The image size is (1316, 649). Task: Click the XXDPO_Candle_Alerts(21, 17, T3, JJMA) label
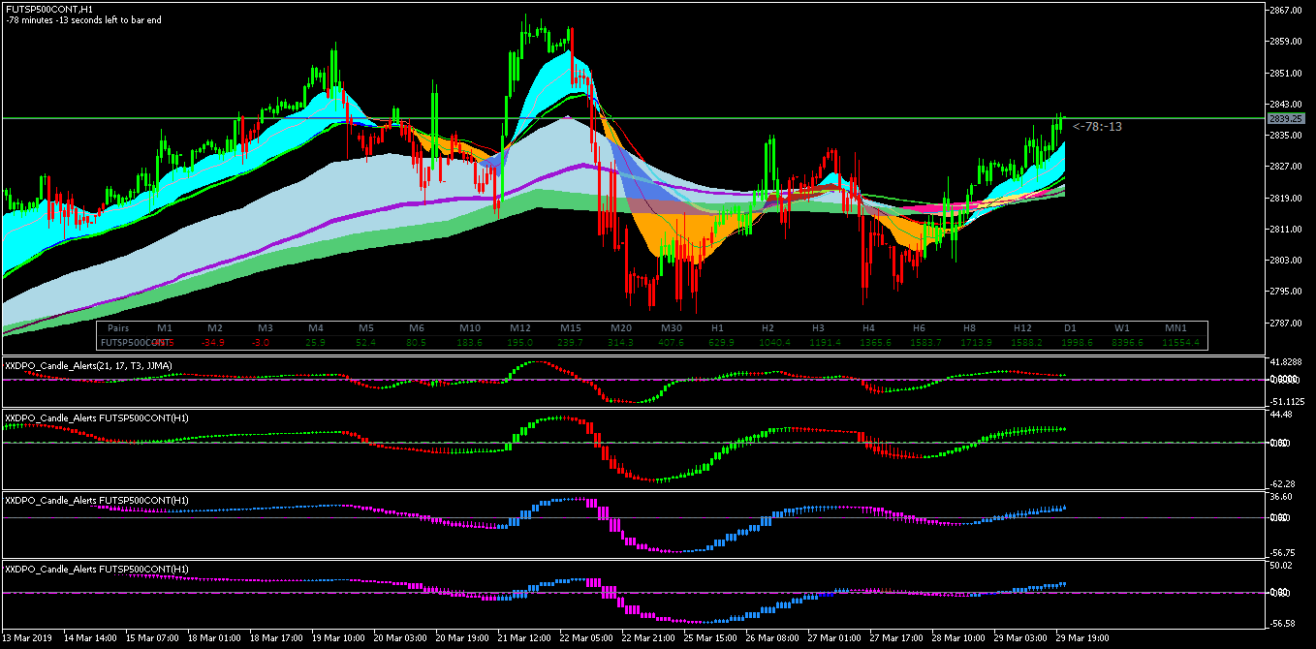(x=88, y=365)
